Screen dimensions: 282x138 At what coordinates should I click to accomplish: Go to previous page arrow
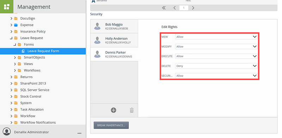tap(174, 8)
